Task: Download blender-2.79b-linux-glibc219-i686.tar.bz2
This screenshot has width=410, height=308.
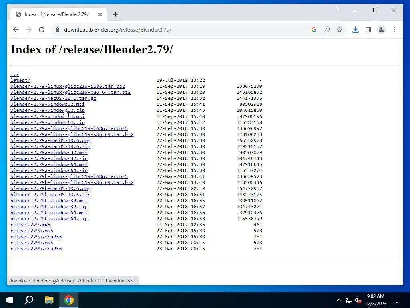Action: [x=69, y=176]
